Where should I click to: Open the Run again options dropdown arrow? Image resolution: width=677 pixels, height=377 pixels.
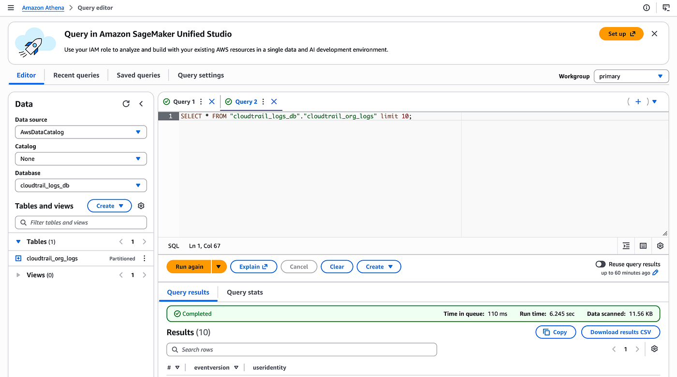coord(219,267)
